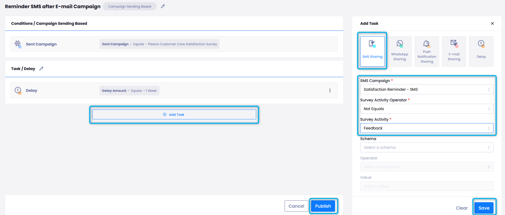505x215 pixels.
Task: Open the Delay row three-dot menu
Action: click(x=330, y=90)
